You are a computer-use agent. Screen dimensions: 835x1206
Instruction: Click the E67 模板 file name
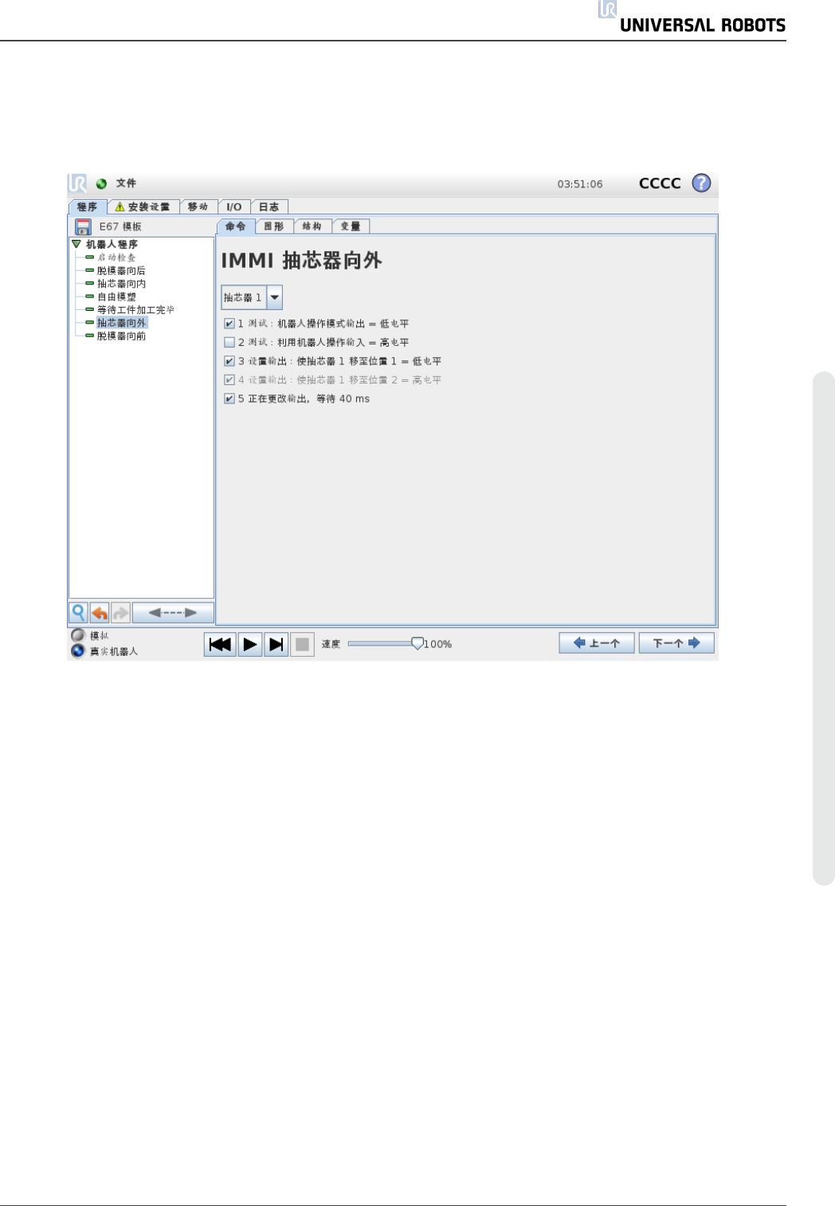[x=120, y=227]
